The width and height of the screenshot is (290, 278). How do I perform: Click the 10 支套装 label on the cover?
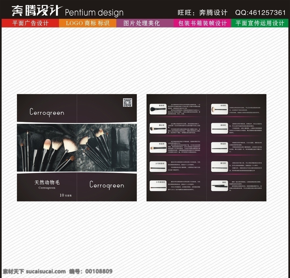tap(65, 195)
